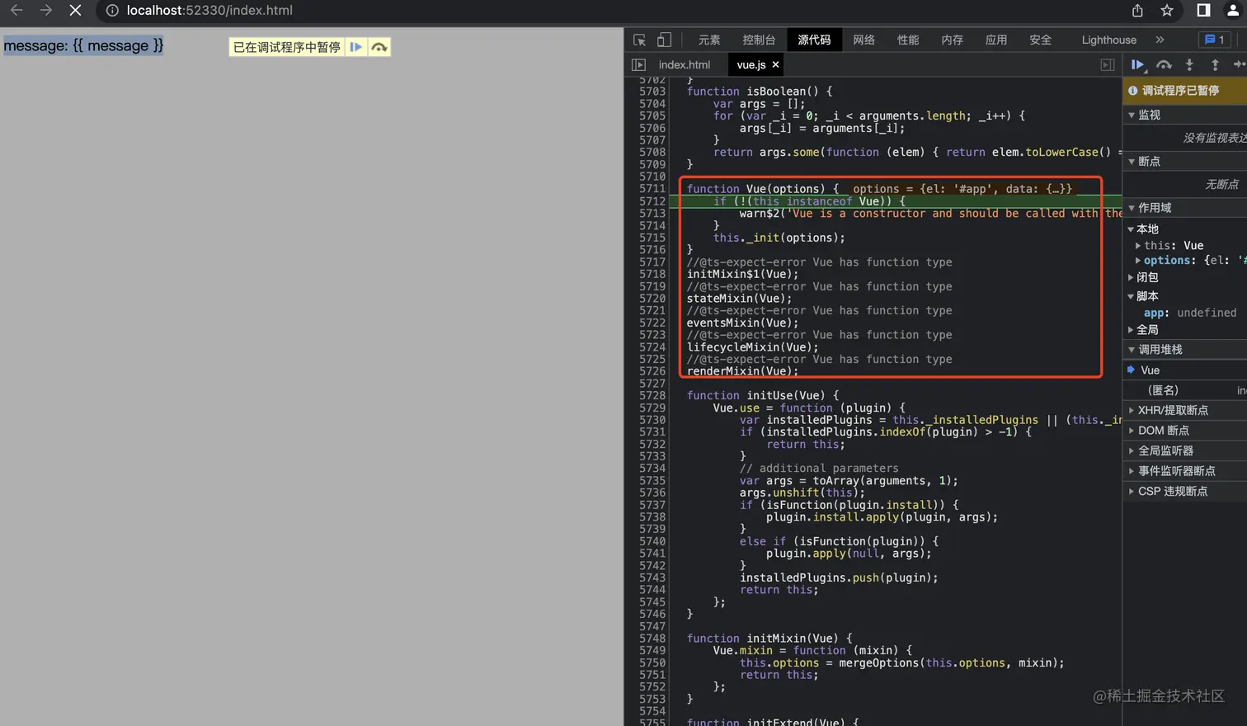Click the 'message: {{ message }}' page text

[x=83, y=45]
